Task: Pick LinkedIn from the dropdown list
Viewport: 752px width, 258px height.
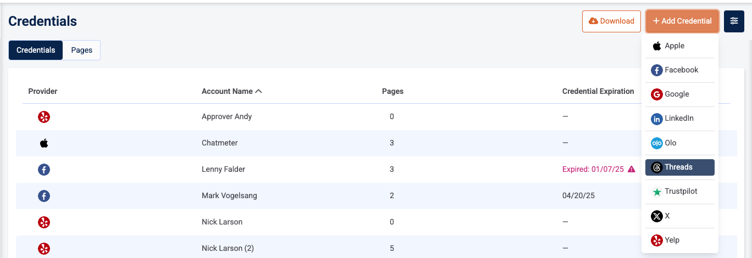Action: coord(679,119)
